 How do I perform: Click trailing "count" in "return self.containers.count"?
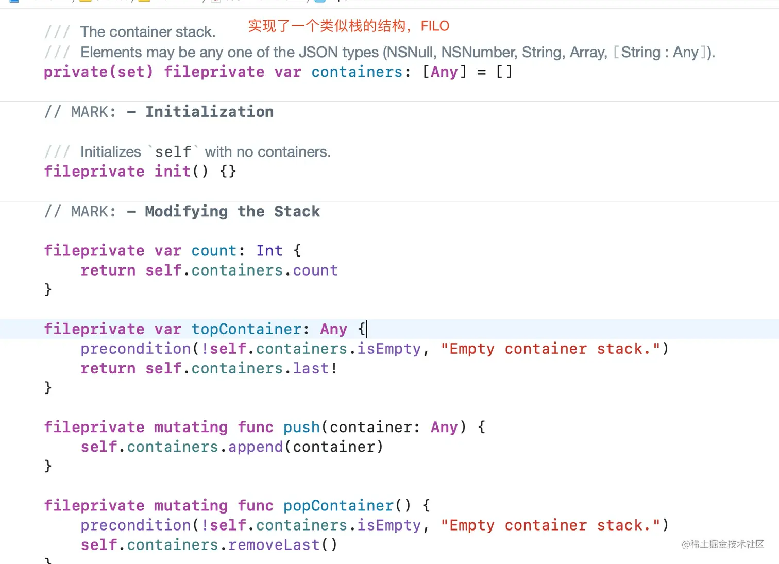coord(315,270)
